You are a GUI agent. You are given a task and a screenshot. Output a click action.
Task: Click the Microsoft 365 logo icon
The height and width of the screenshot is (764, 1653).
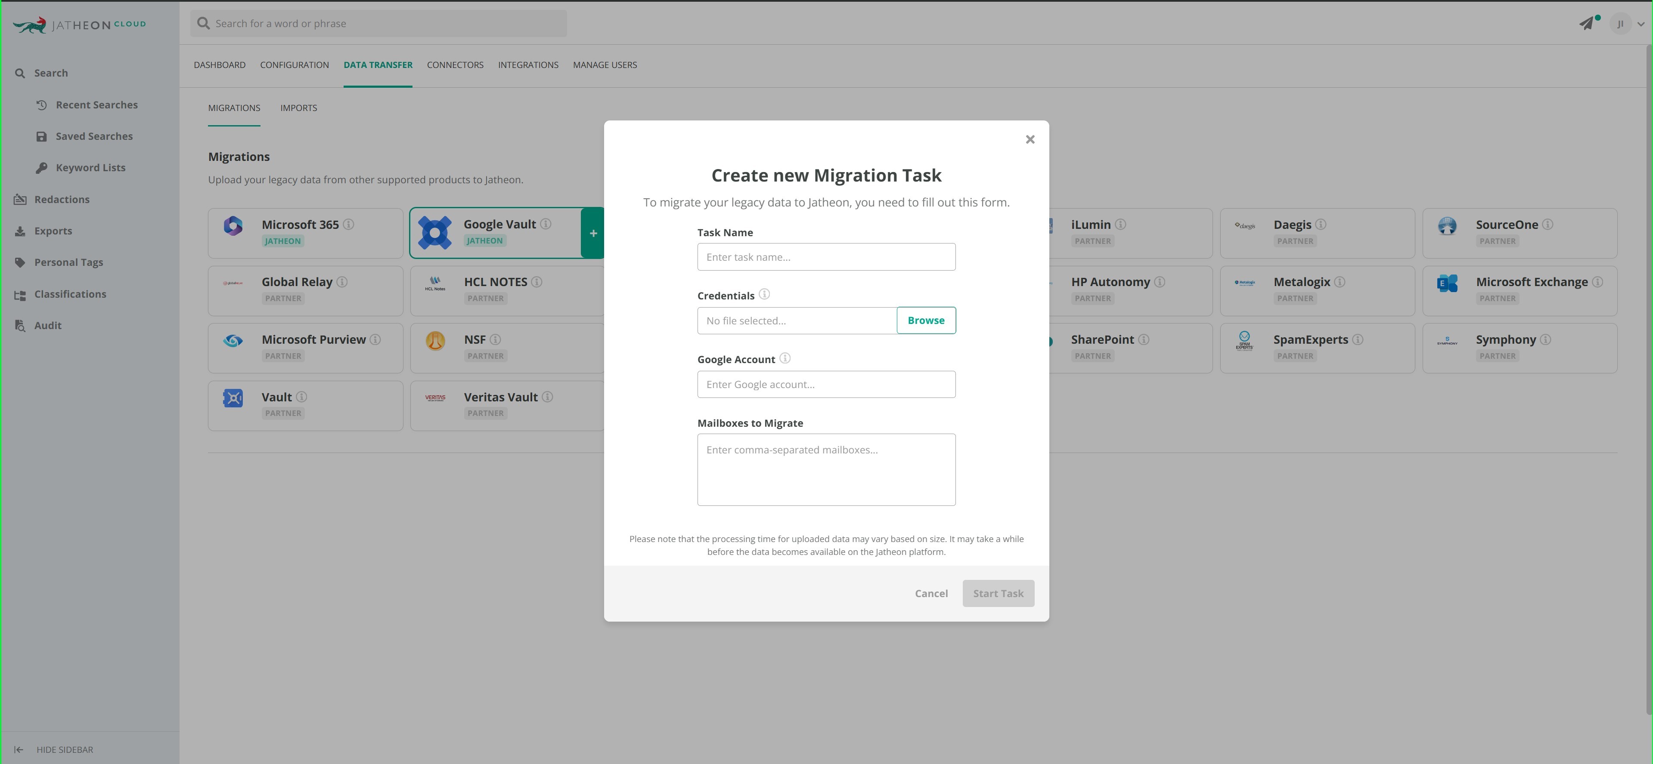click(x=233, y=225)
